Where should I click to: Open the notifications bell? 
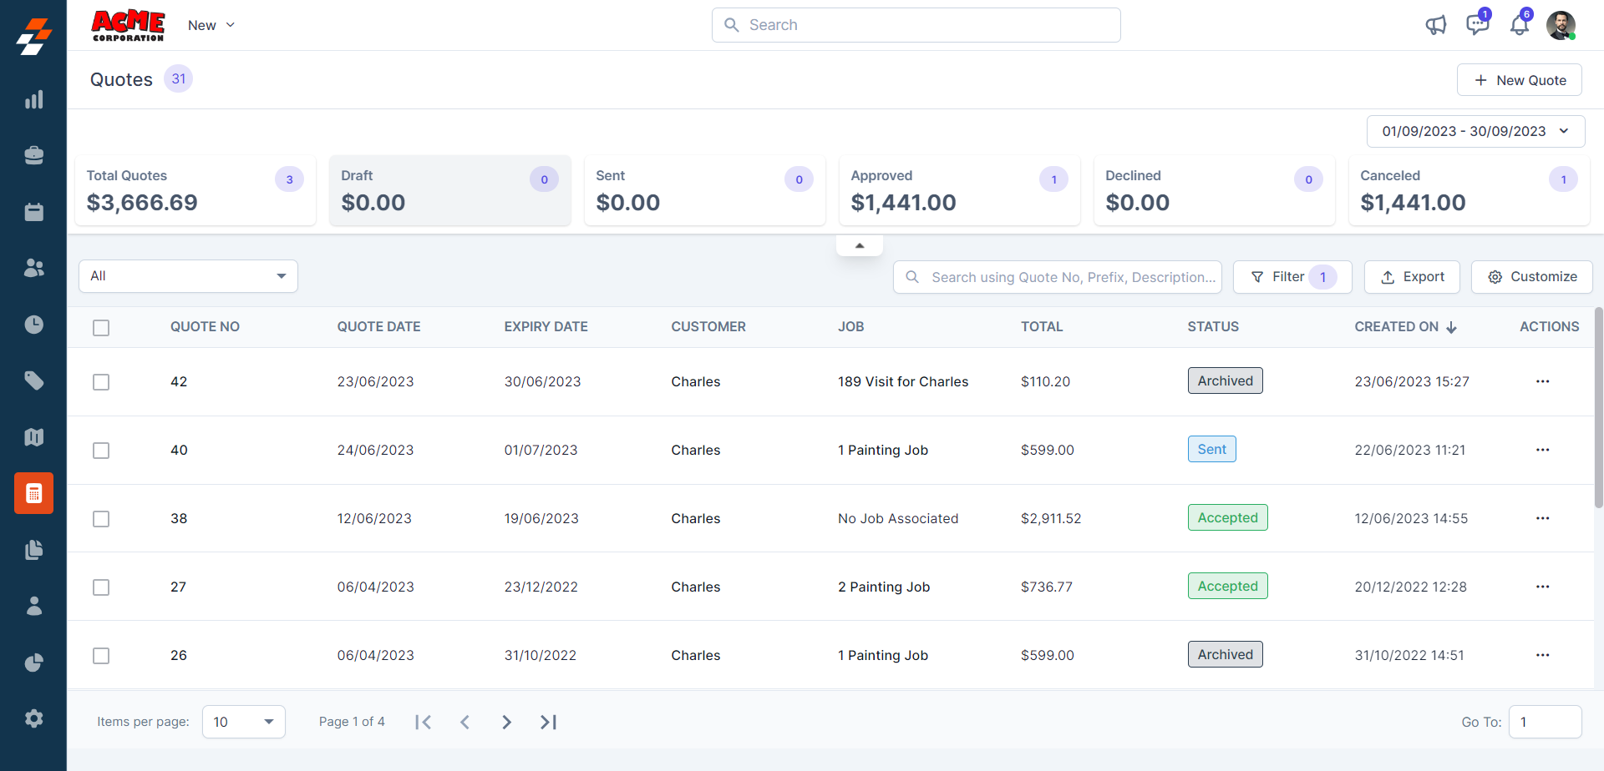[x=1519, y=25]
